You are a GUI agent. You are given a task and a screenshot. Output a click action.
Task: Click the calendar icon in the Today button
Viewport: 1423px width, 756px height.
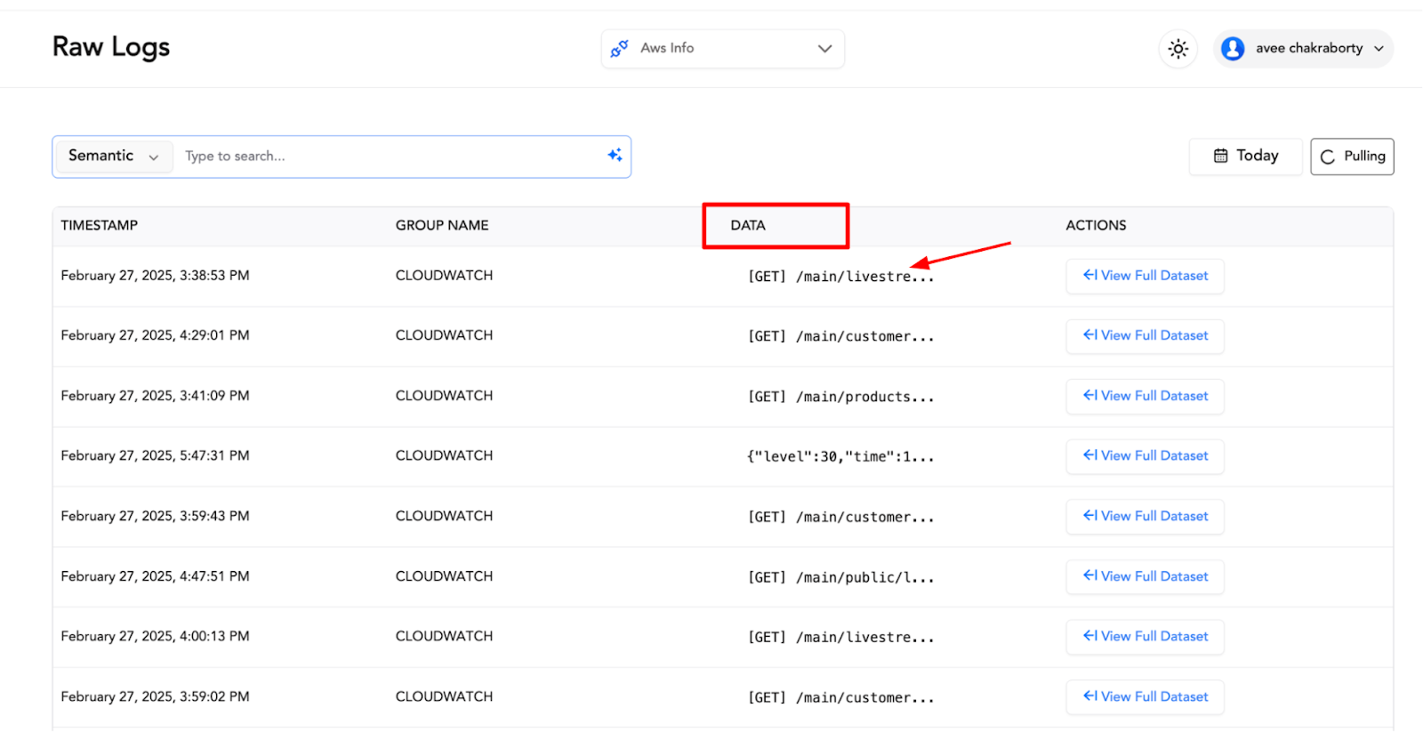coord(1221,156)
